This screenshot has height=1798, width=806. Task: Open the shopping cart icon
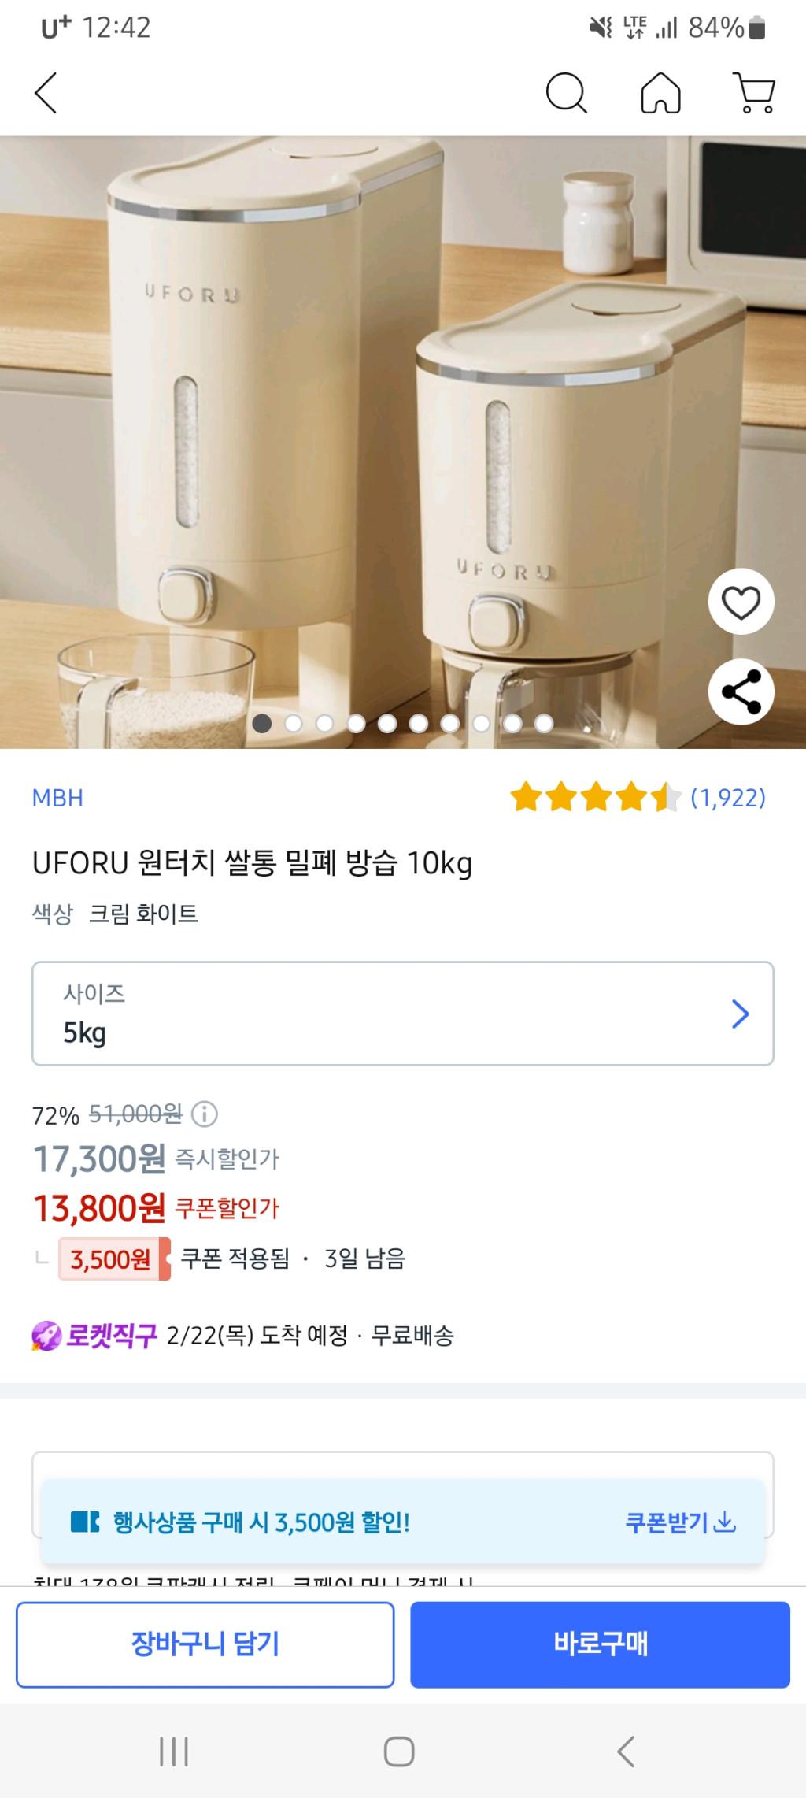754,93
